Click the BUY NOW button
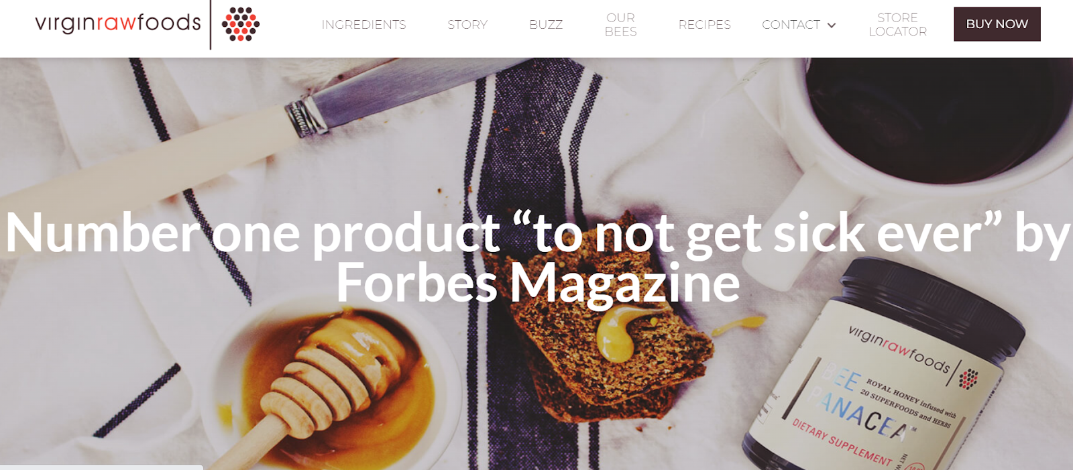The image size is (1073, 470). click(997, 24)
